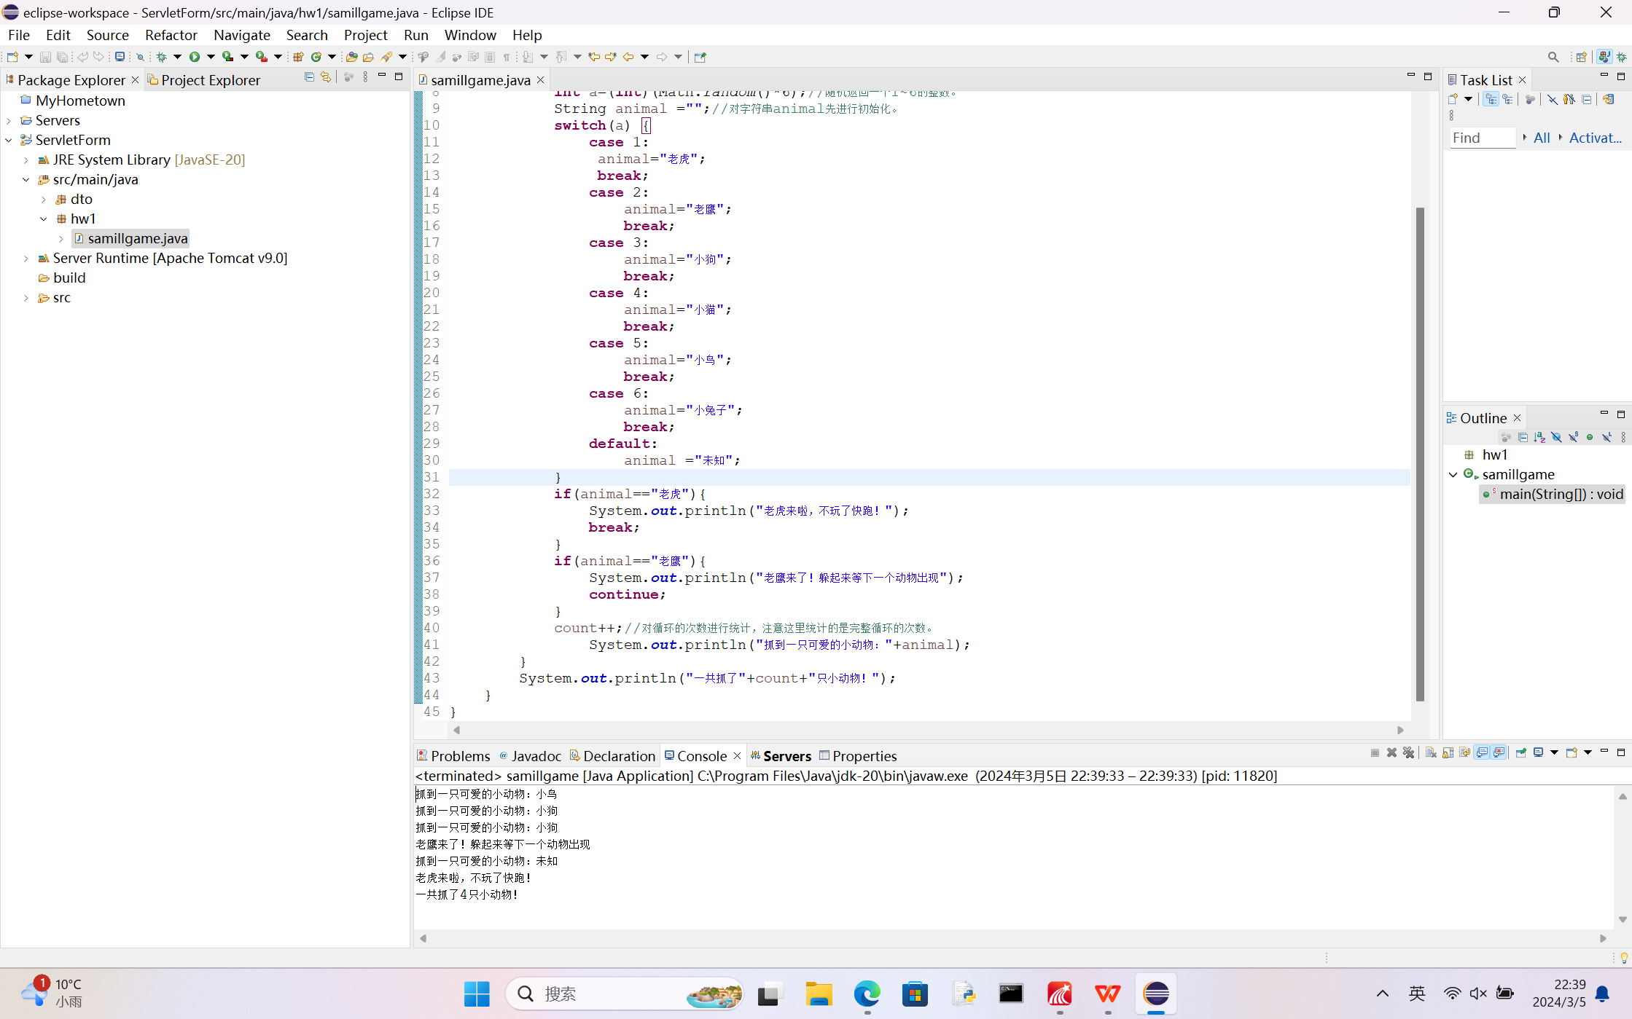Toggle Scroll Lock in the Console toolbar

[1448, 753]
